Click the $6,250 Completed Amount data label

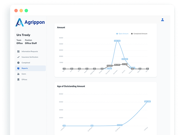click(x=117, y=65)
